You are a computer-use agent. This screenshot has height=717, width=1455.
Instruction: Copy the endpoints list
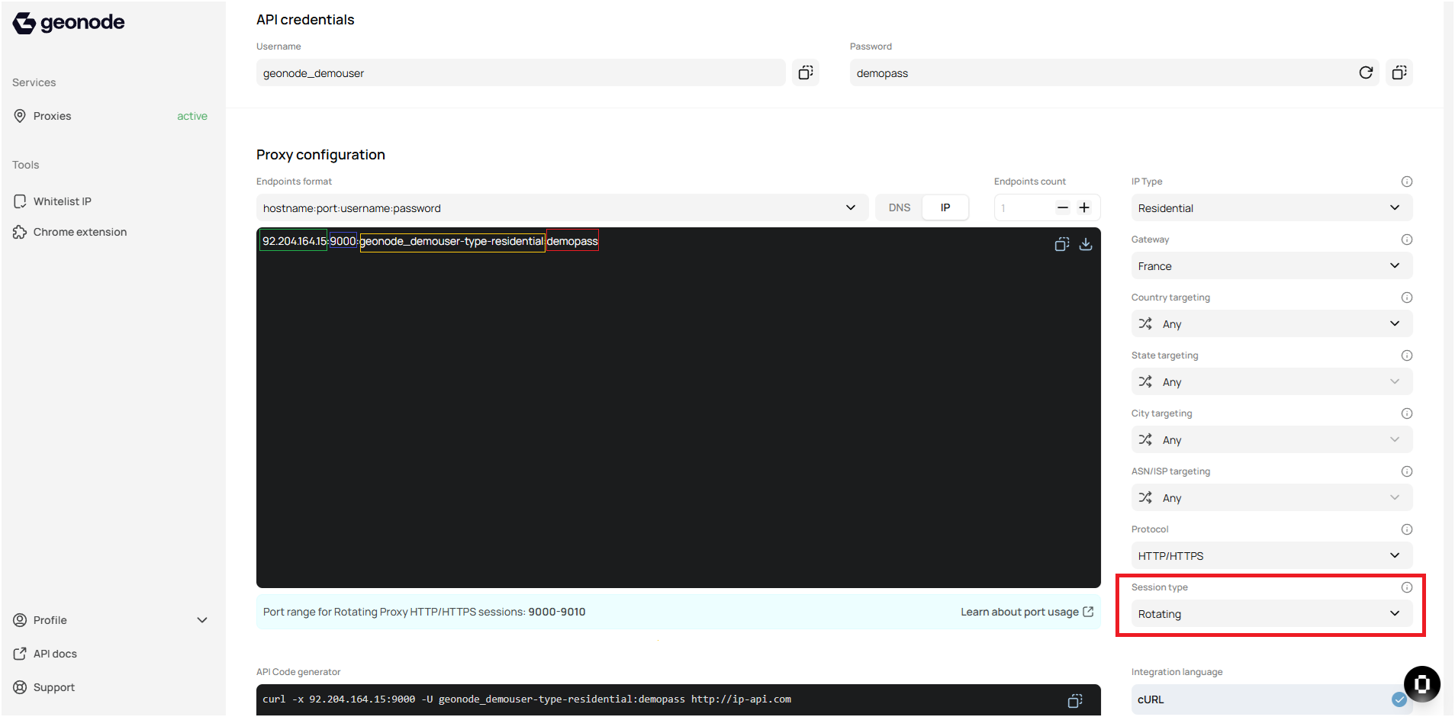tap(1062, 244)
